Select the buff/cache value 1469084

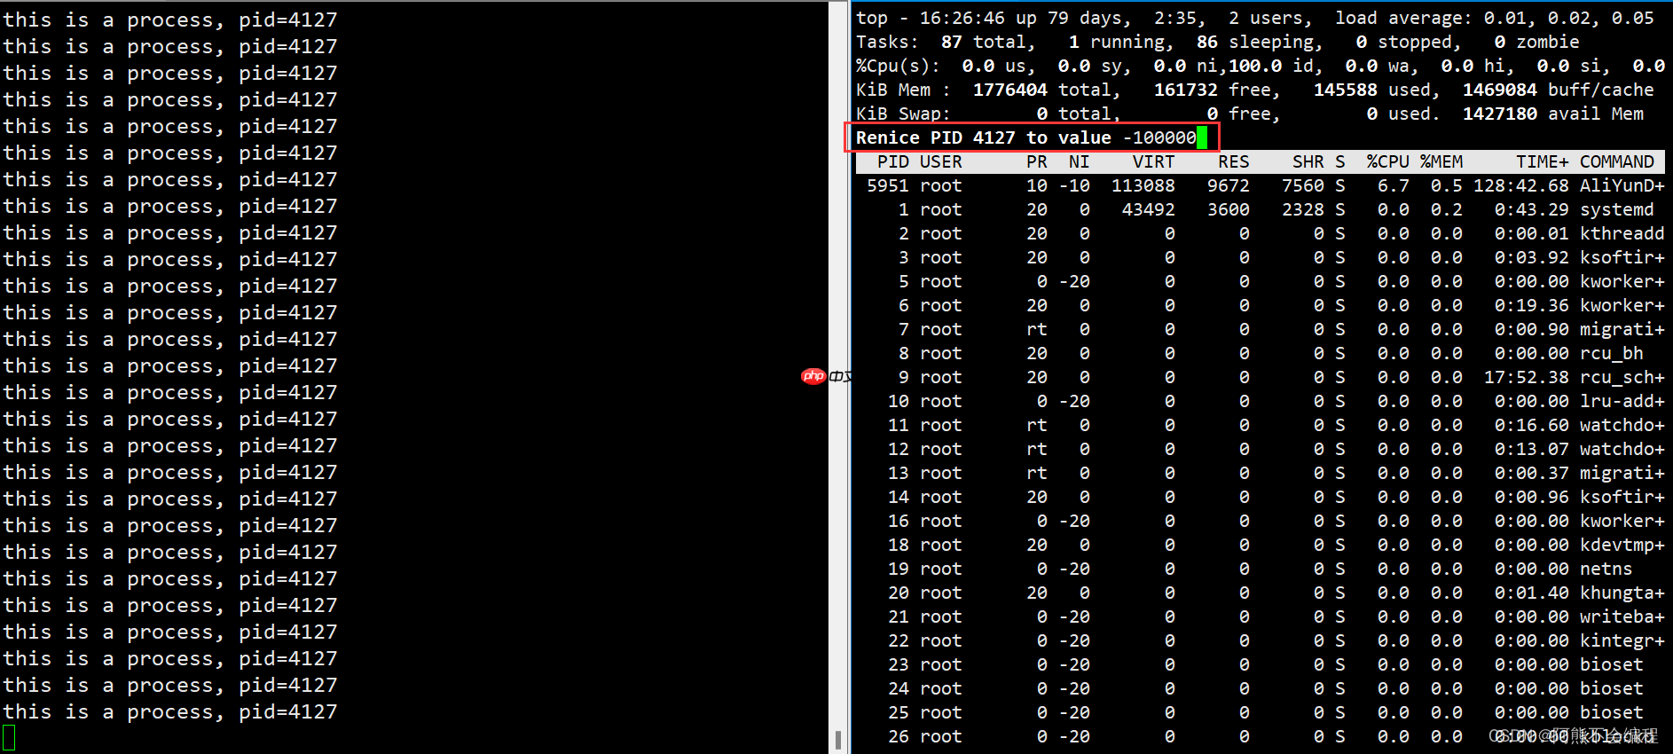(x=1500, y=90)
